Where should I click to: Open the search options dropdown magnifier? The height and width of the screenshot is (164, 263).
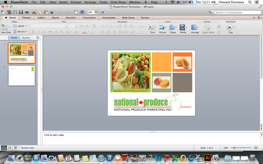click(x=211, y=12)
